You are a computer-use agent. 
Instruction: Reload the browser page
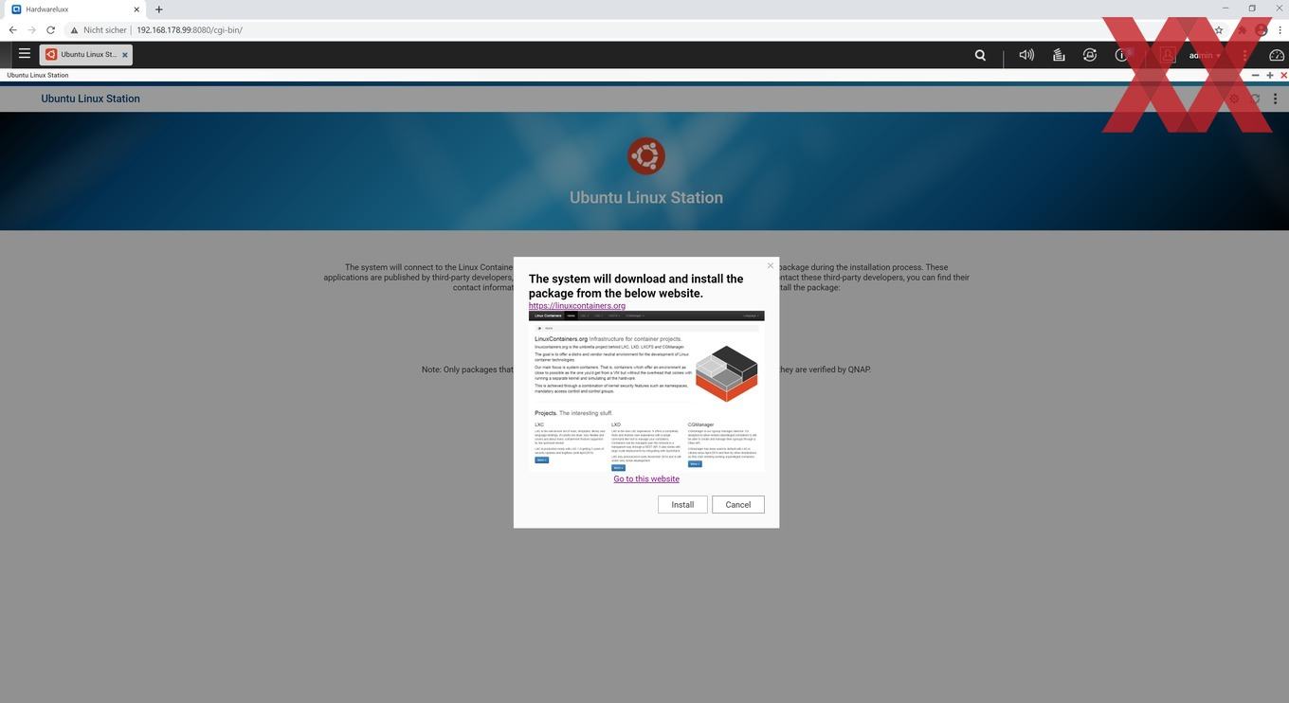50,30
